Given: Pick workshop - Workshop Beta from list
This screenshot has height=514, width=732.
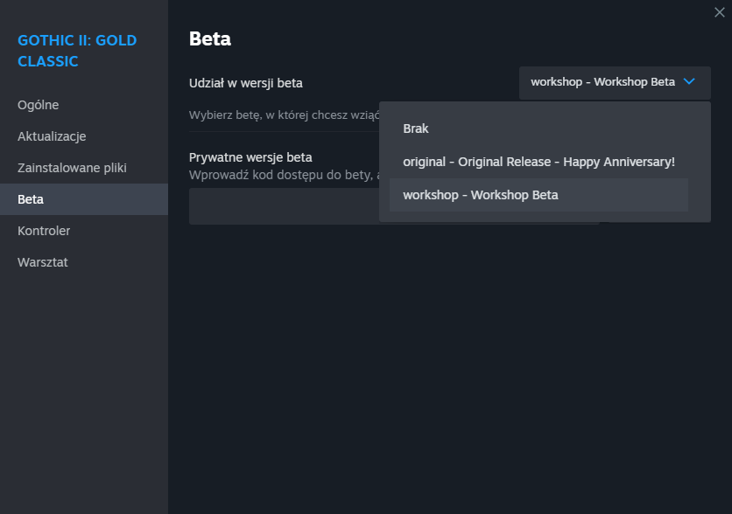Looking at the screenshot, I should point(481,195).
